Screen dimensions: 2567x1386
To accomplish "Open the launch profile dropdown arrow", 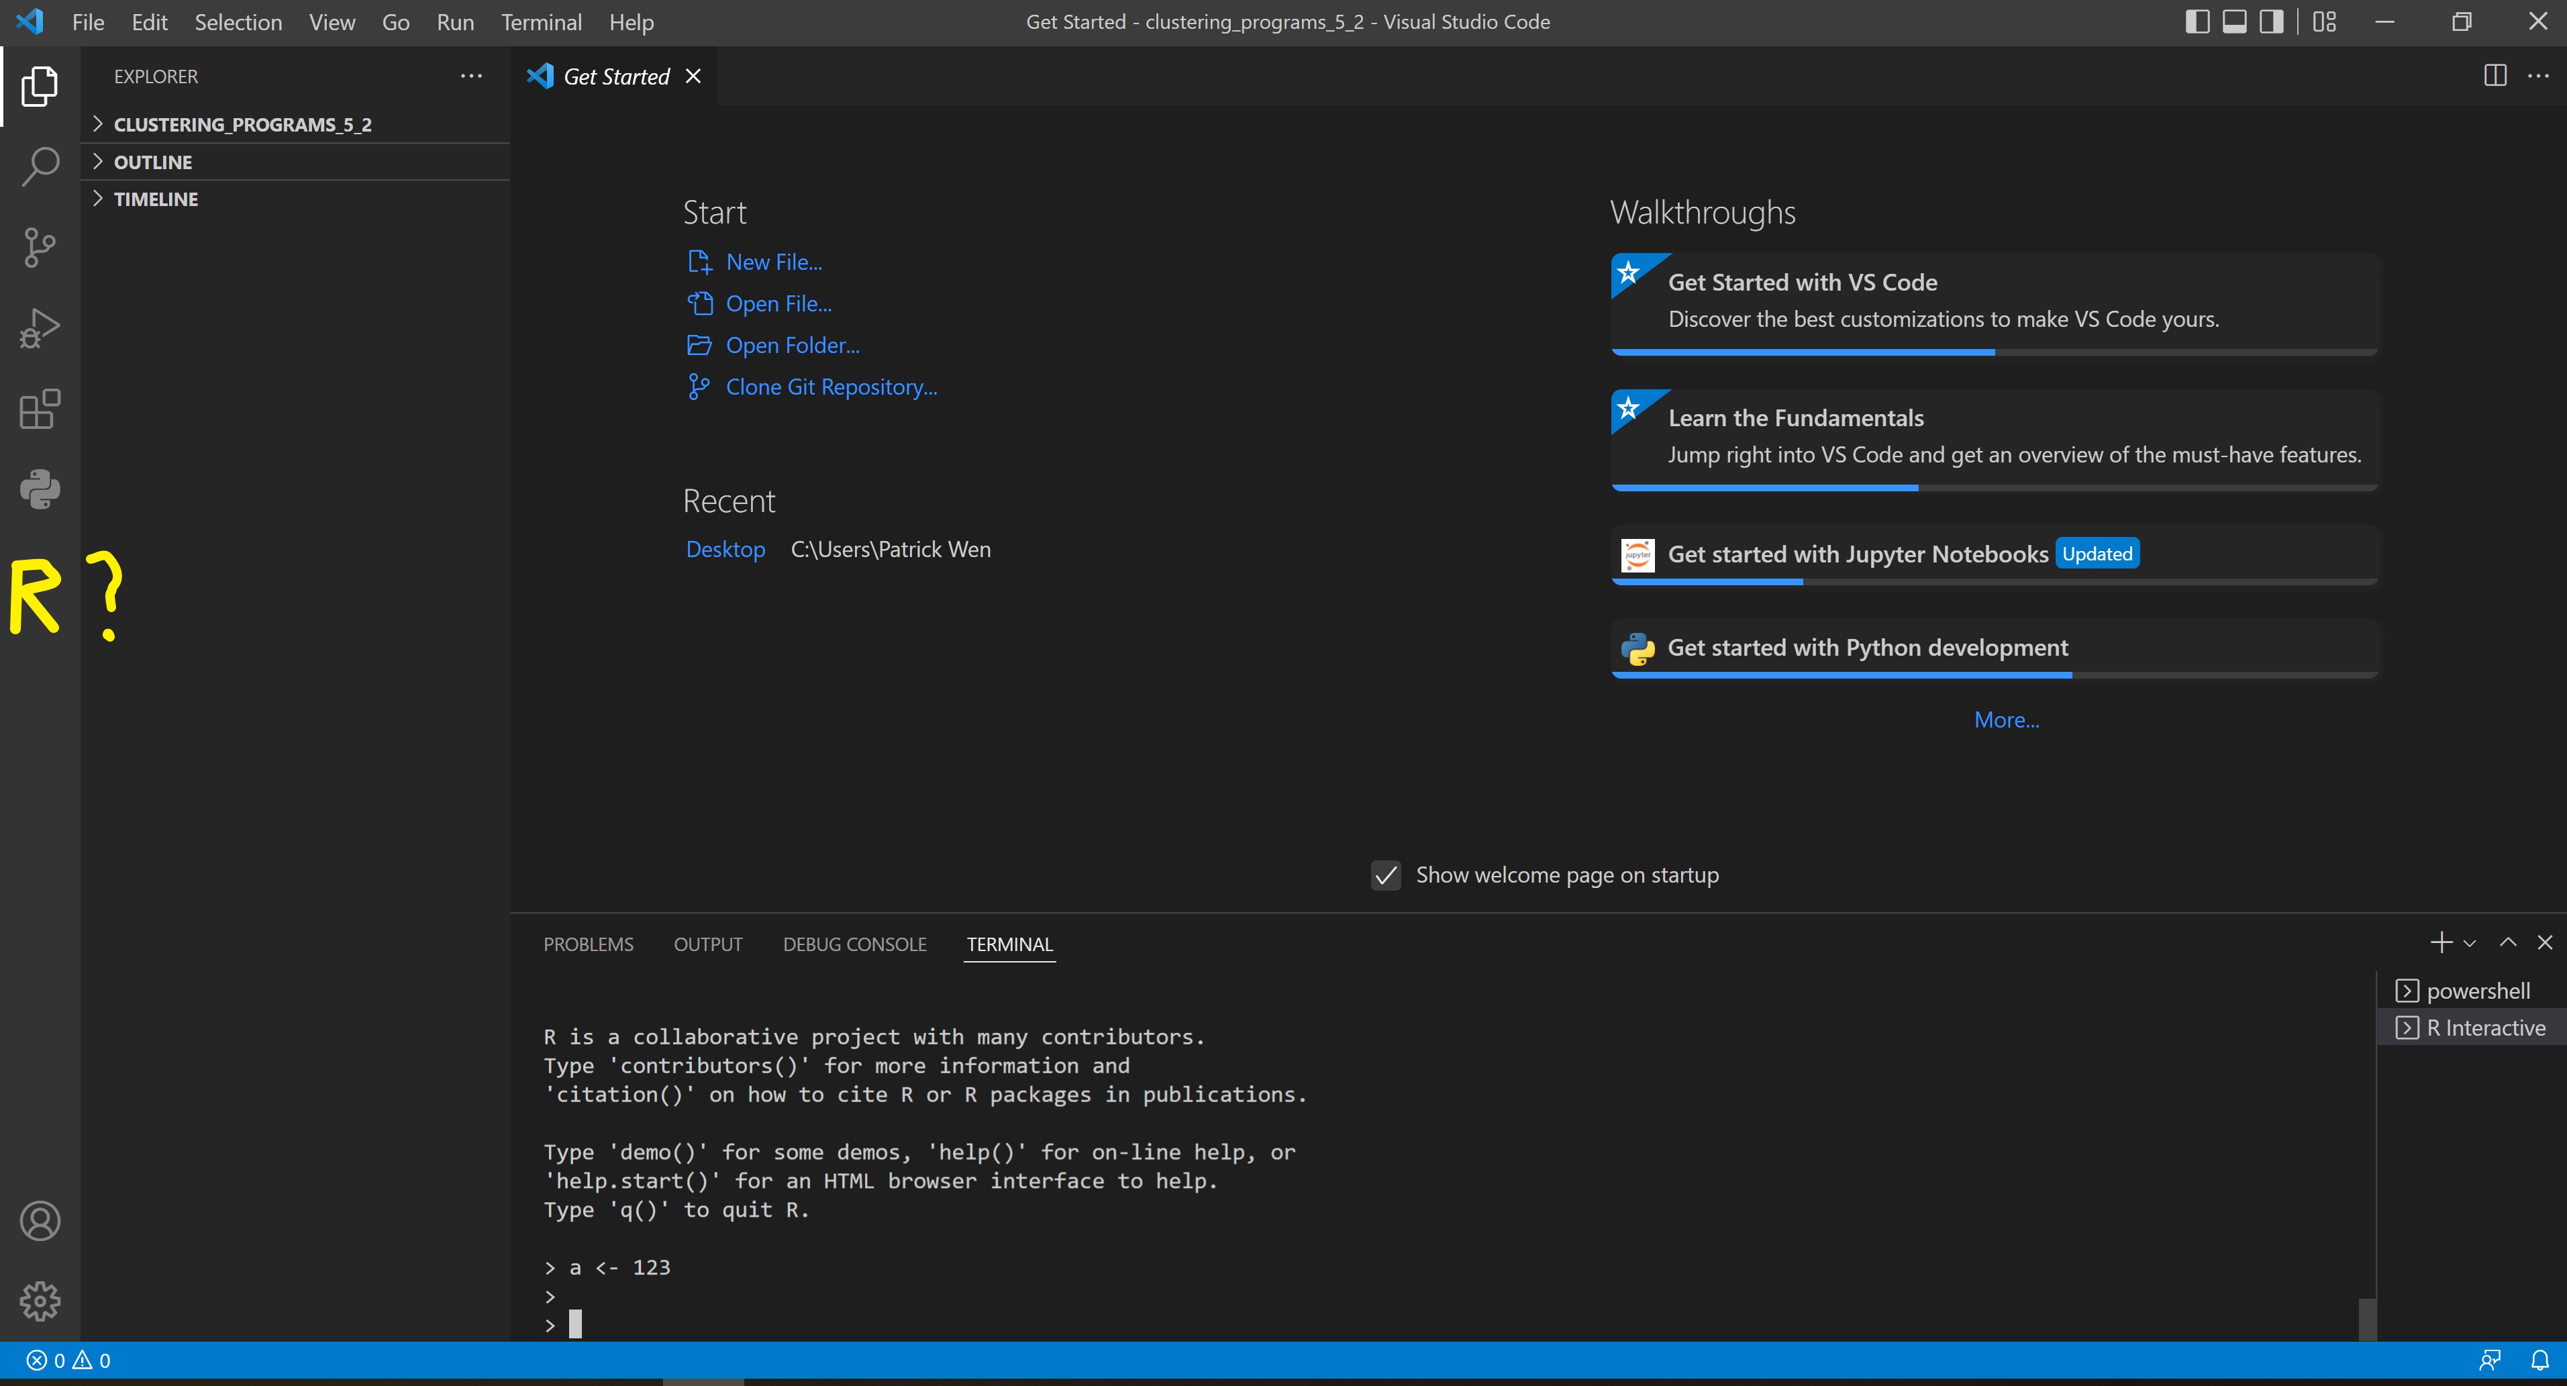I will 2469,944.
